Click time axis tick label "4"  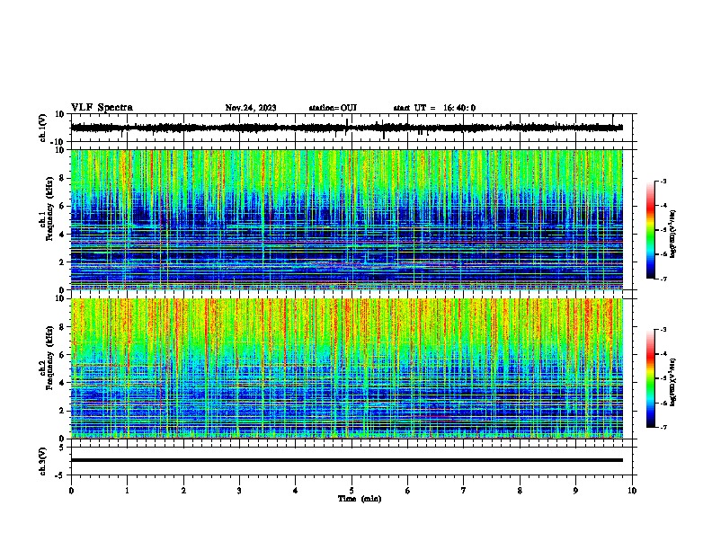(295, 491)
